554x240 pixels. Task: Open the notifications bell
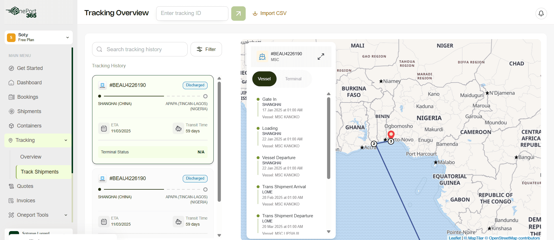coord(541,13)
